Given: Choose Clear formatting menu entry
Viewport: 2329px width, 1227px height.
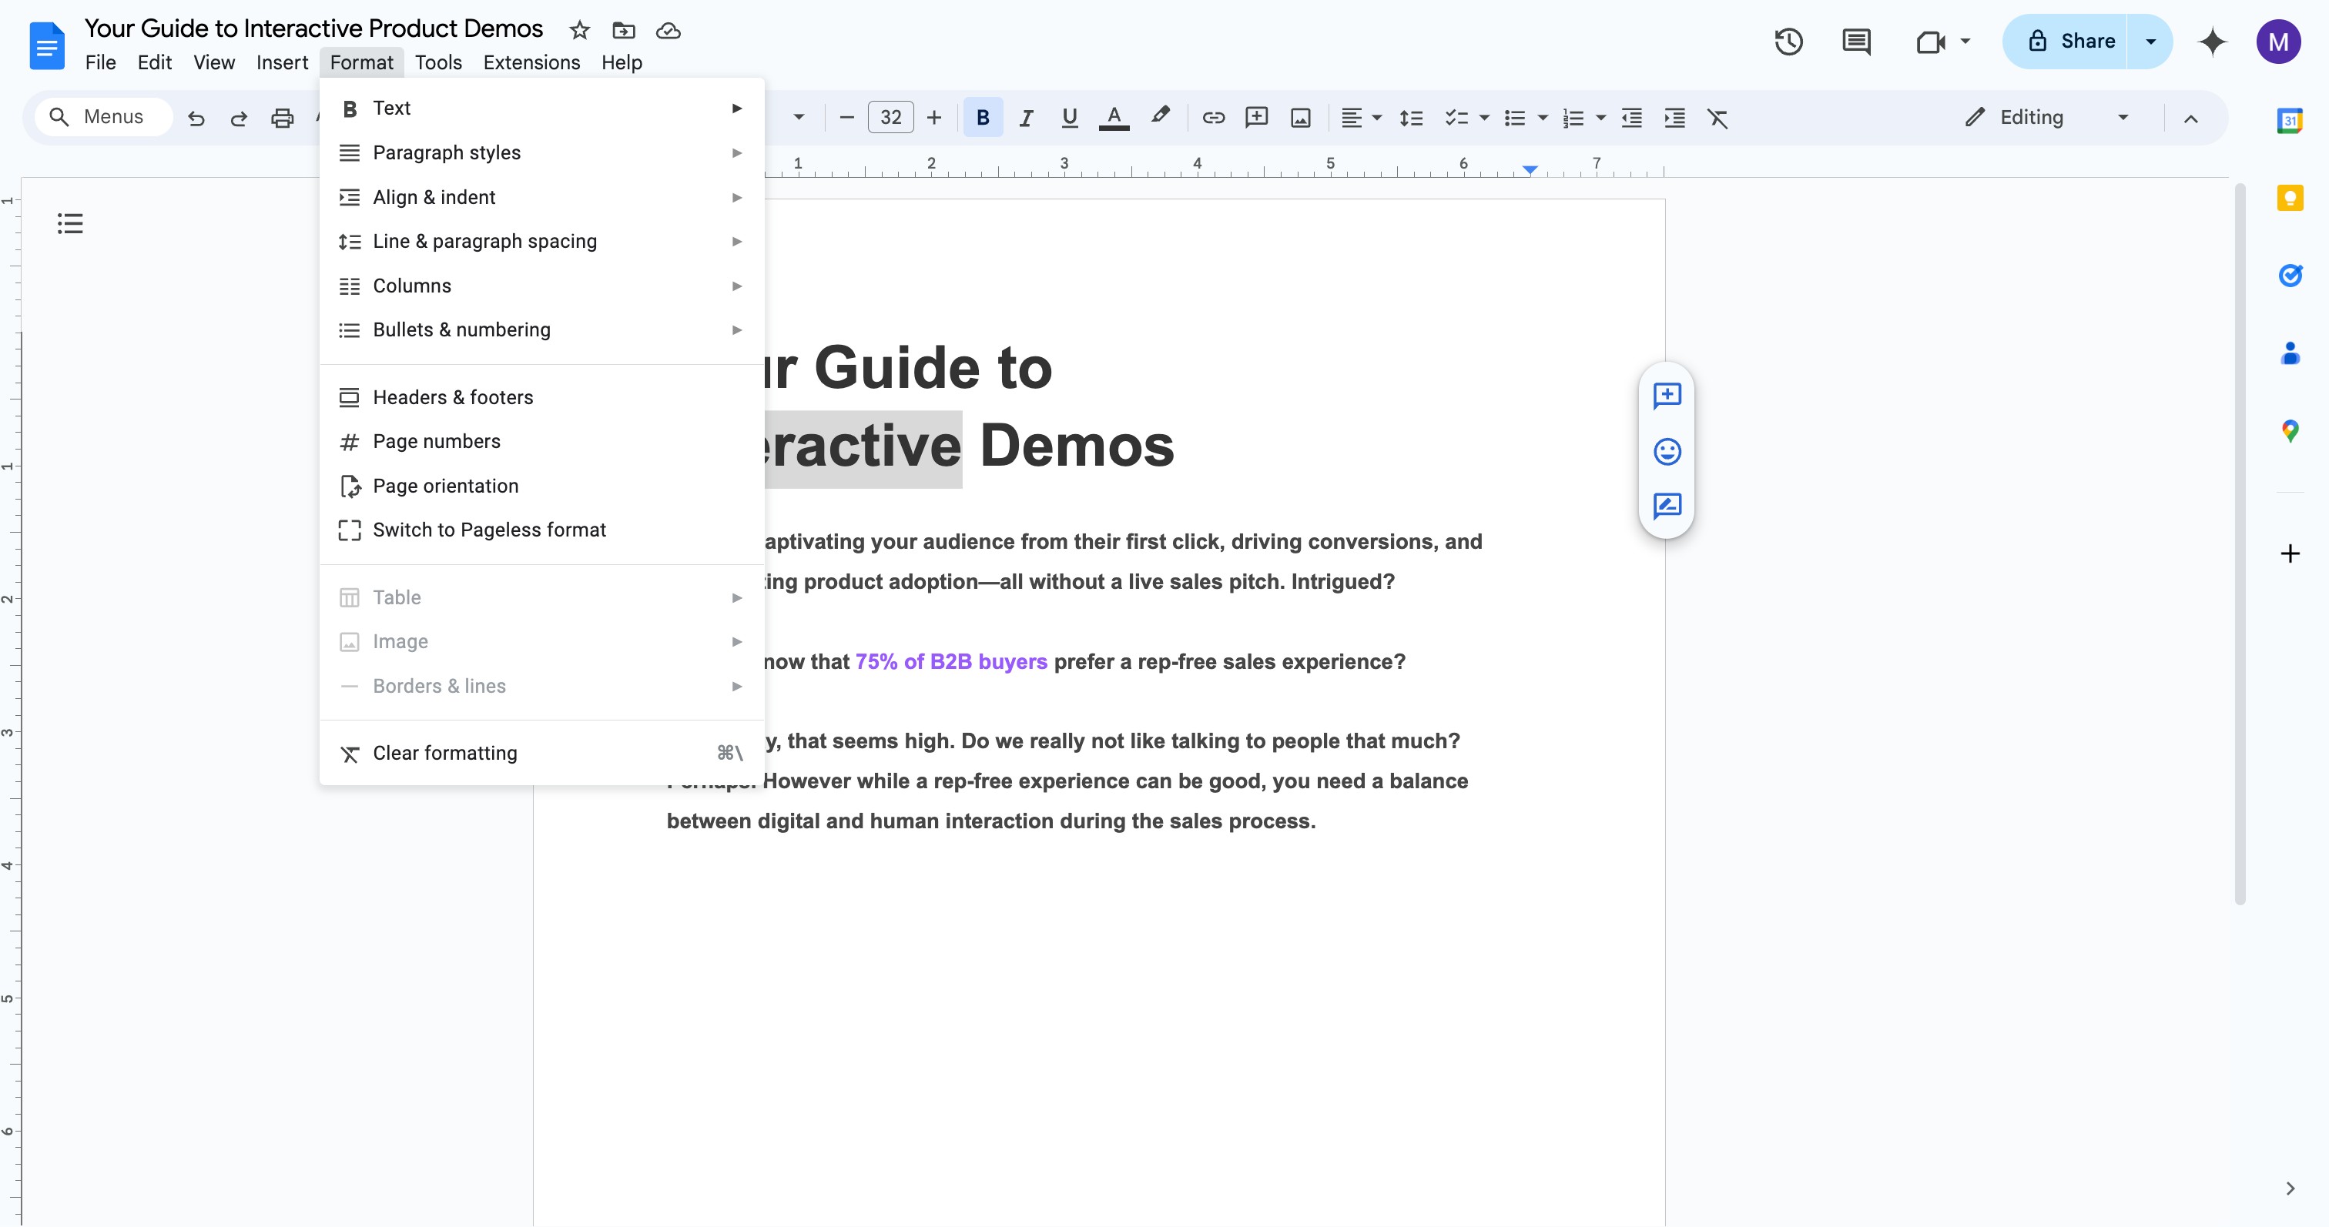Looking at the screenshot, I should [x=541, y=754].
